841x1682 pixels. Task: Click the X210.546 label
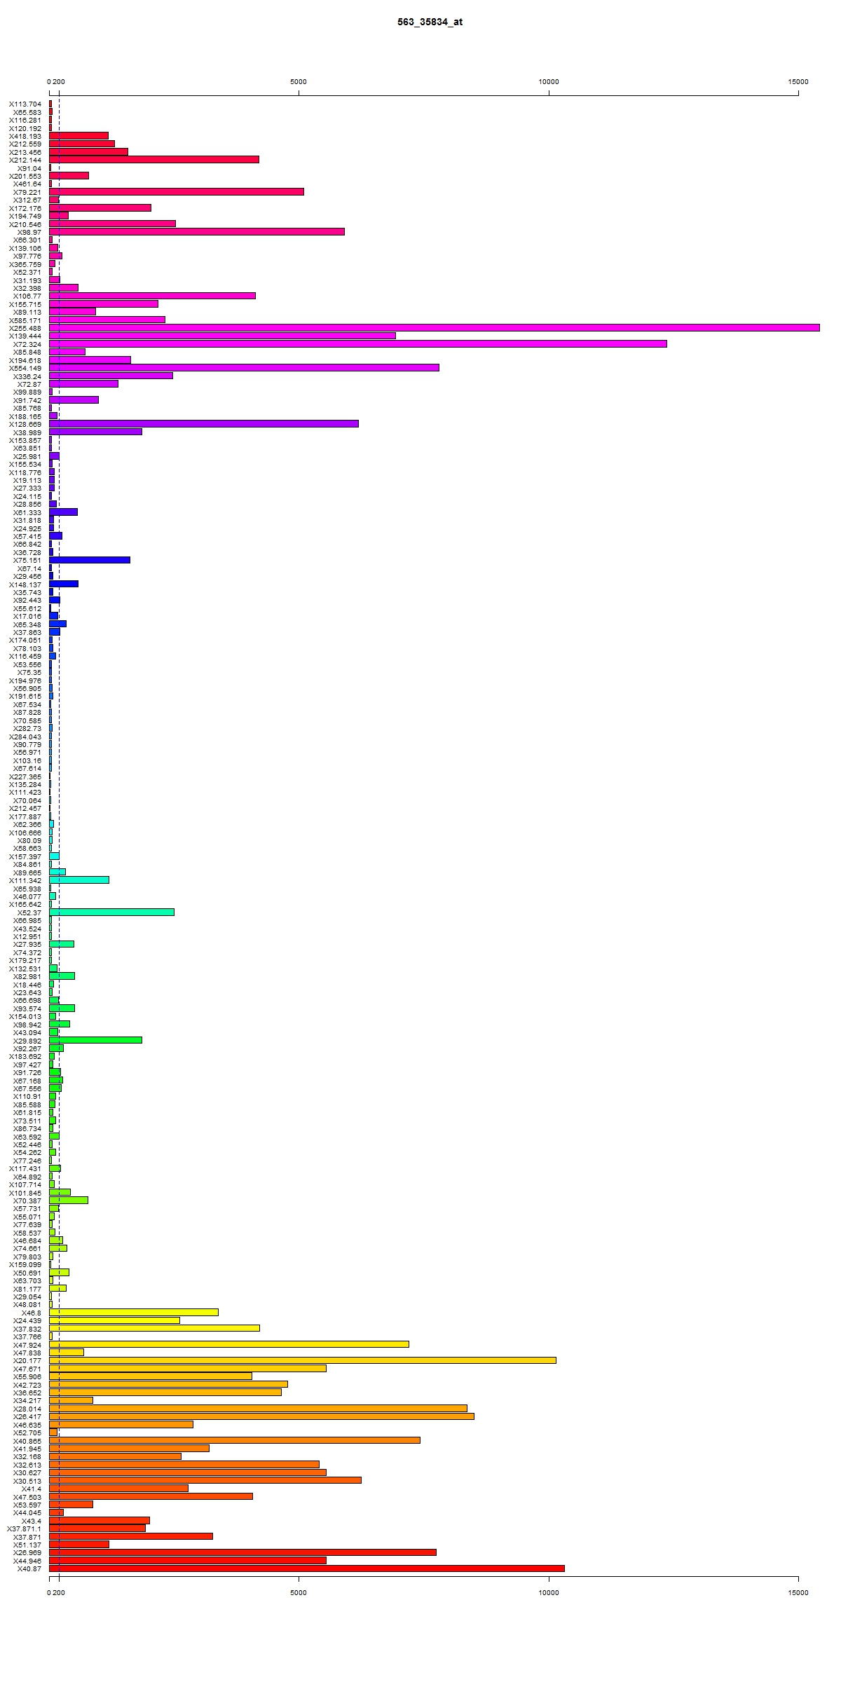point(25,224)
